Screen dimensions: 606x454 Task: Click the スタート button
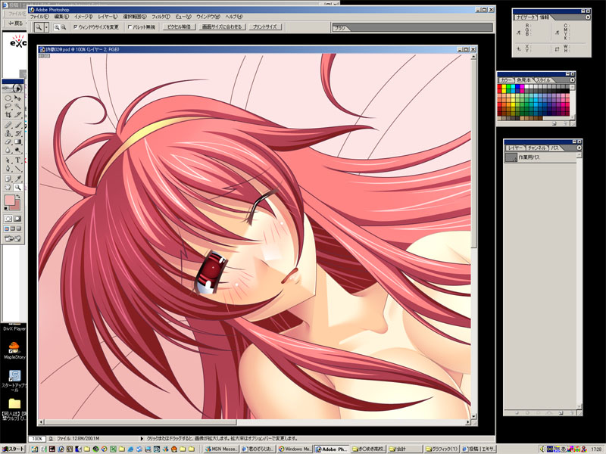pyautogui.click(x=14, y=449)
